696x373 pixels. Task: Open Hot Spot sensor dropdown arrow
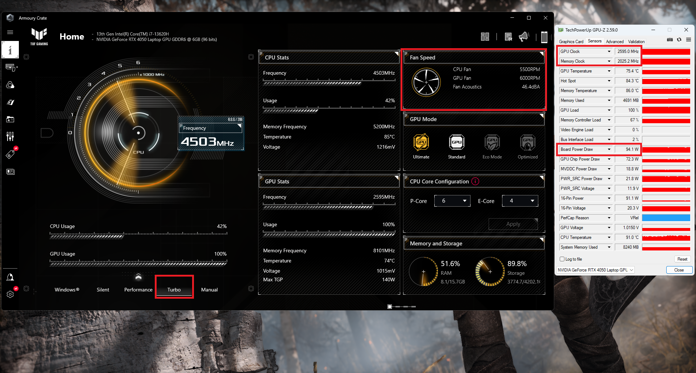pos(609,81)
